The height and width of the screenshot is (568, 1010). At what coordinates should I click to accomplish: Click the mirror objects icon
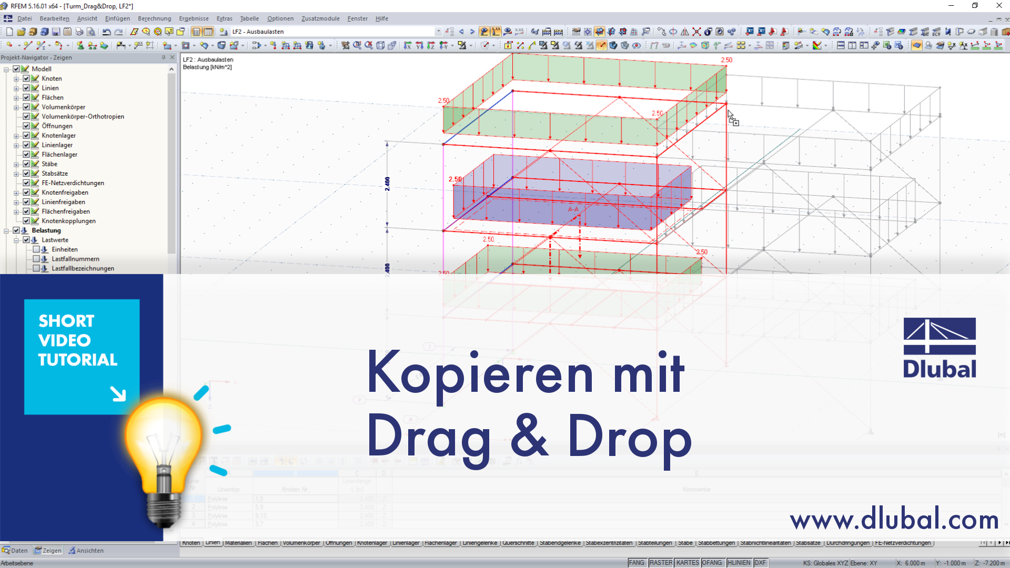coord(685,32)
